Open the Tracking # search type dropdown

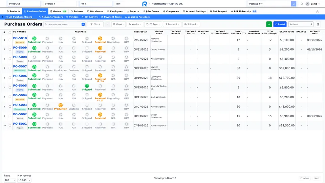(x=255, y=4)
